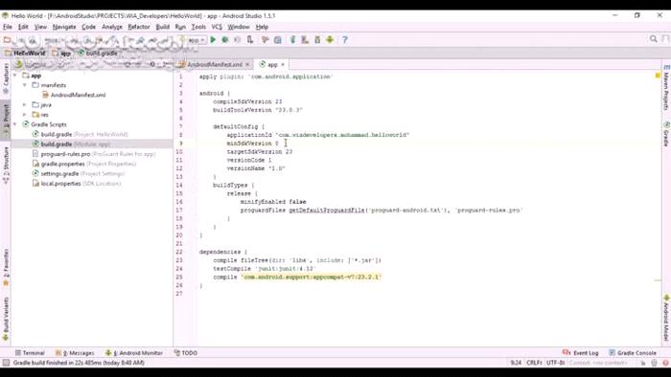Toggle the Favorites tool window sidebar button
Viewport: 671px width, 377px height.
pos(6,267)
